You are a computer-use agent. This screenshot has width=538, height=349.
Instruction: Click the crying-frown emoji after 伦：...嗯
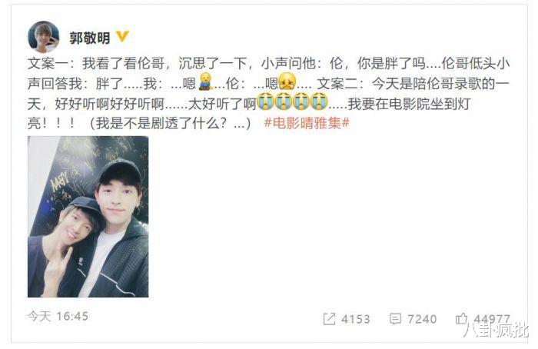(287, 82)
